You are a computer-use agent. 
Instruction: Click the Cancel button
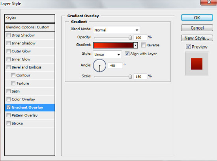click(197, 28)
